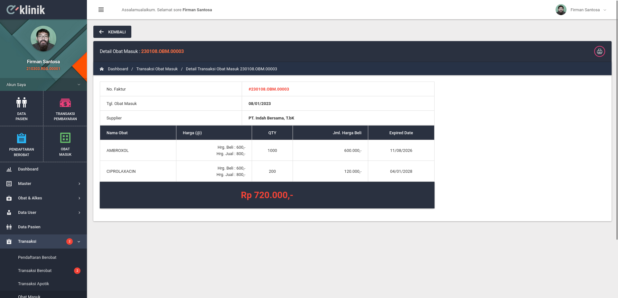Open Transaksi Obat Masuk breadcrumb link
618x298 pixels.
[x=157, y=69]
